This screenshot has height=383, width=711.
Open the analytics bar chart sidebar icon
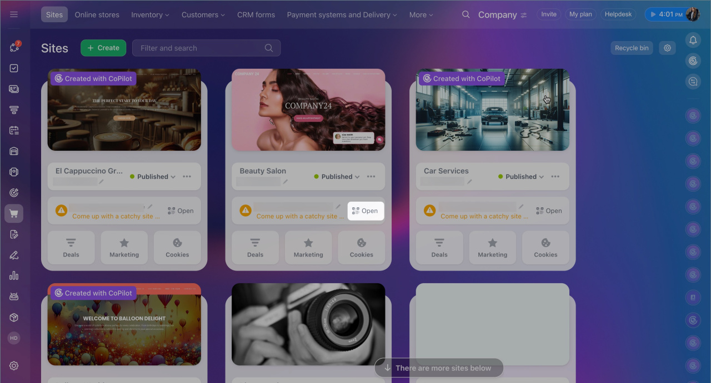[x=14, y=275]
